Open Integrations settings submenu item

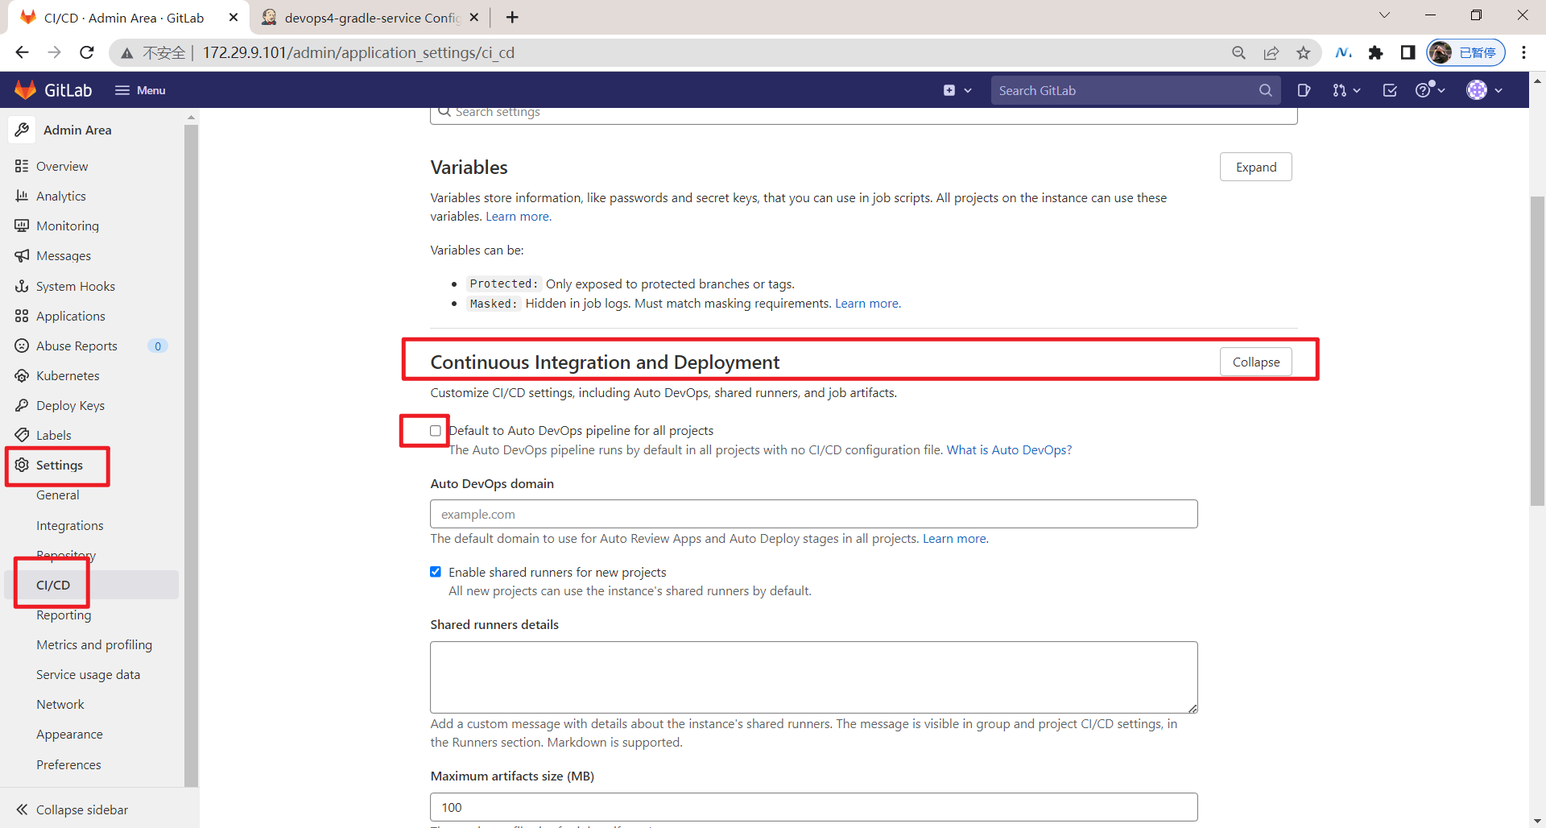(70, 525)
